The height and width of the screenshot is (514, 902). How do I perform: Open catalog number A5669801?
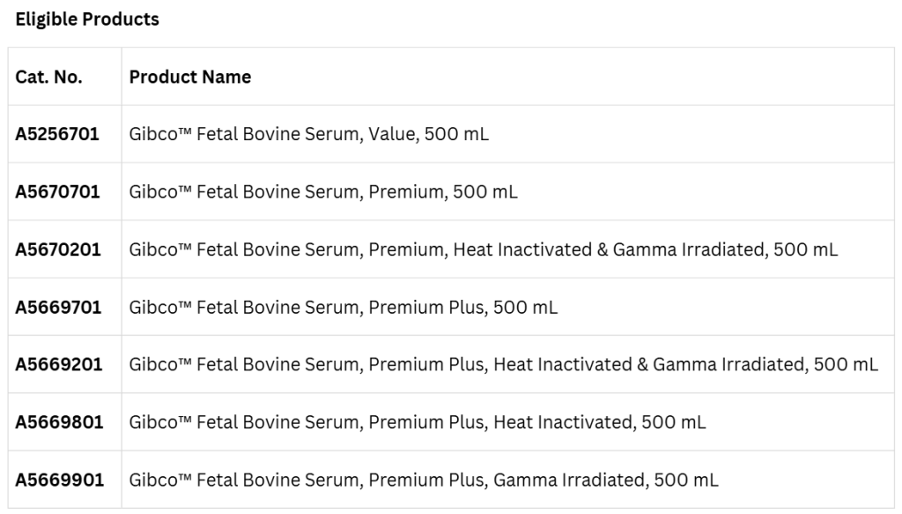tap(59, 422)
